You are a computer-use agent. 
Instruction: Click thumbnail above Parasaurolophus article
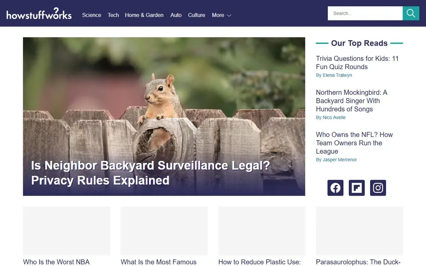pos(359,231)
